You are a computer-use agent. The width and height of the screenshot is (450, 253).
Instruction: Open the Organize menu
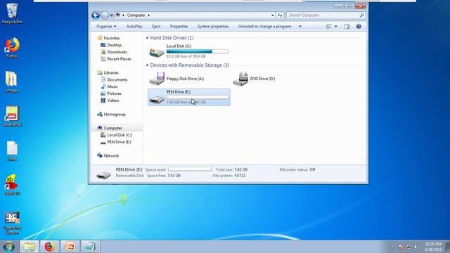106,27
